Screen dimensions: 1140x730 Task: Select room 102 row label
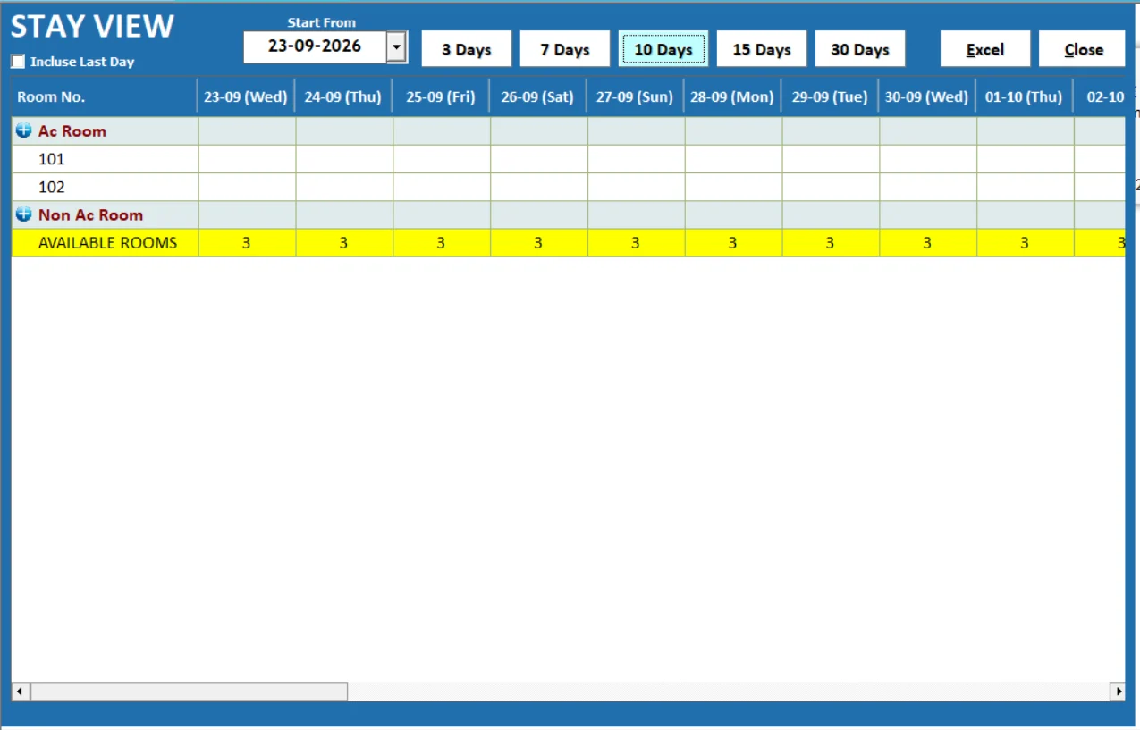pyautogui.click(x=52, y=187)
